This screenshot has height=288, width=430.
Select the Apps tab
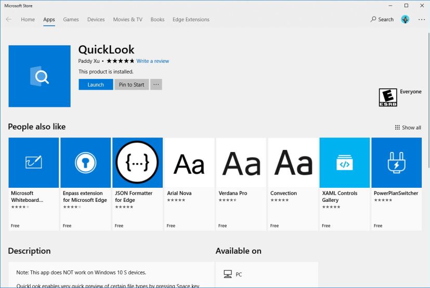pos(49,19)
